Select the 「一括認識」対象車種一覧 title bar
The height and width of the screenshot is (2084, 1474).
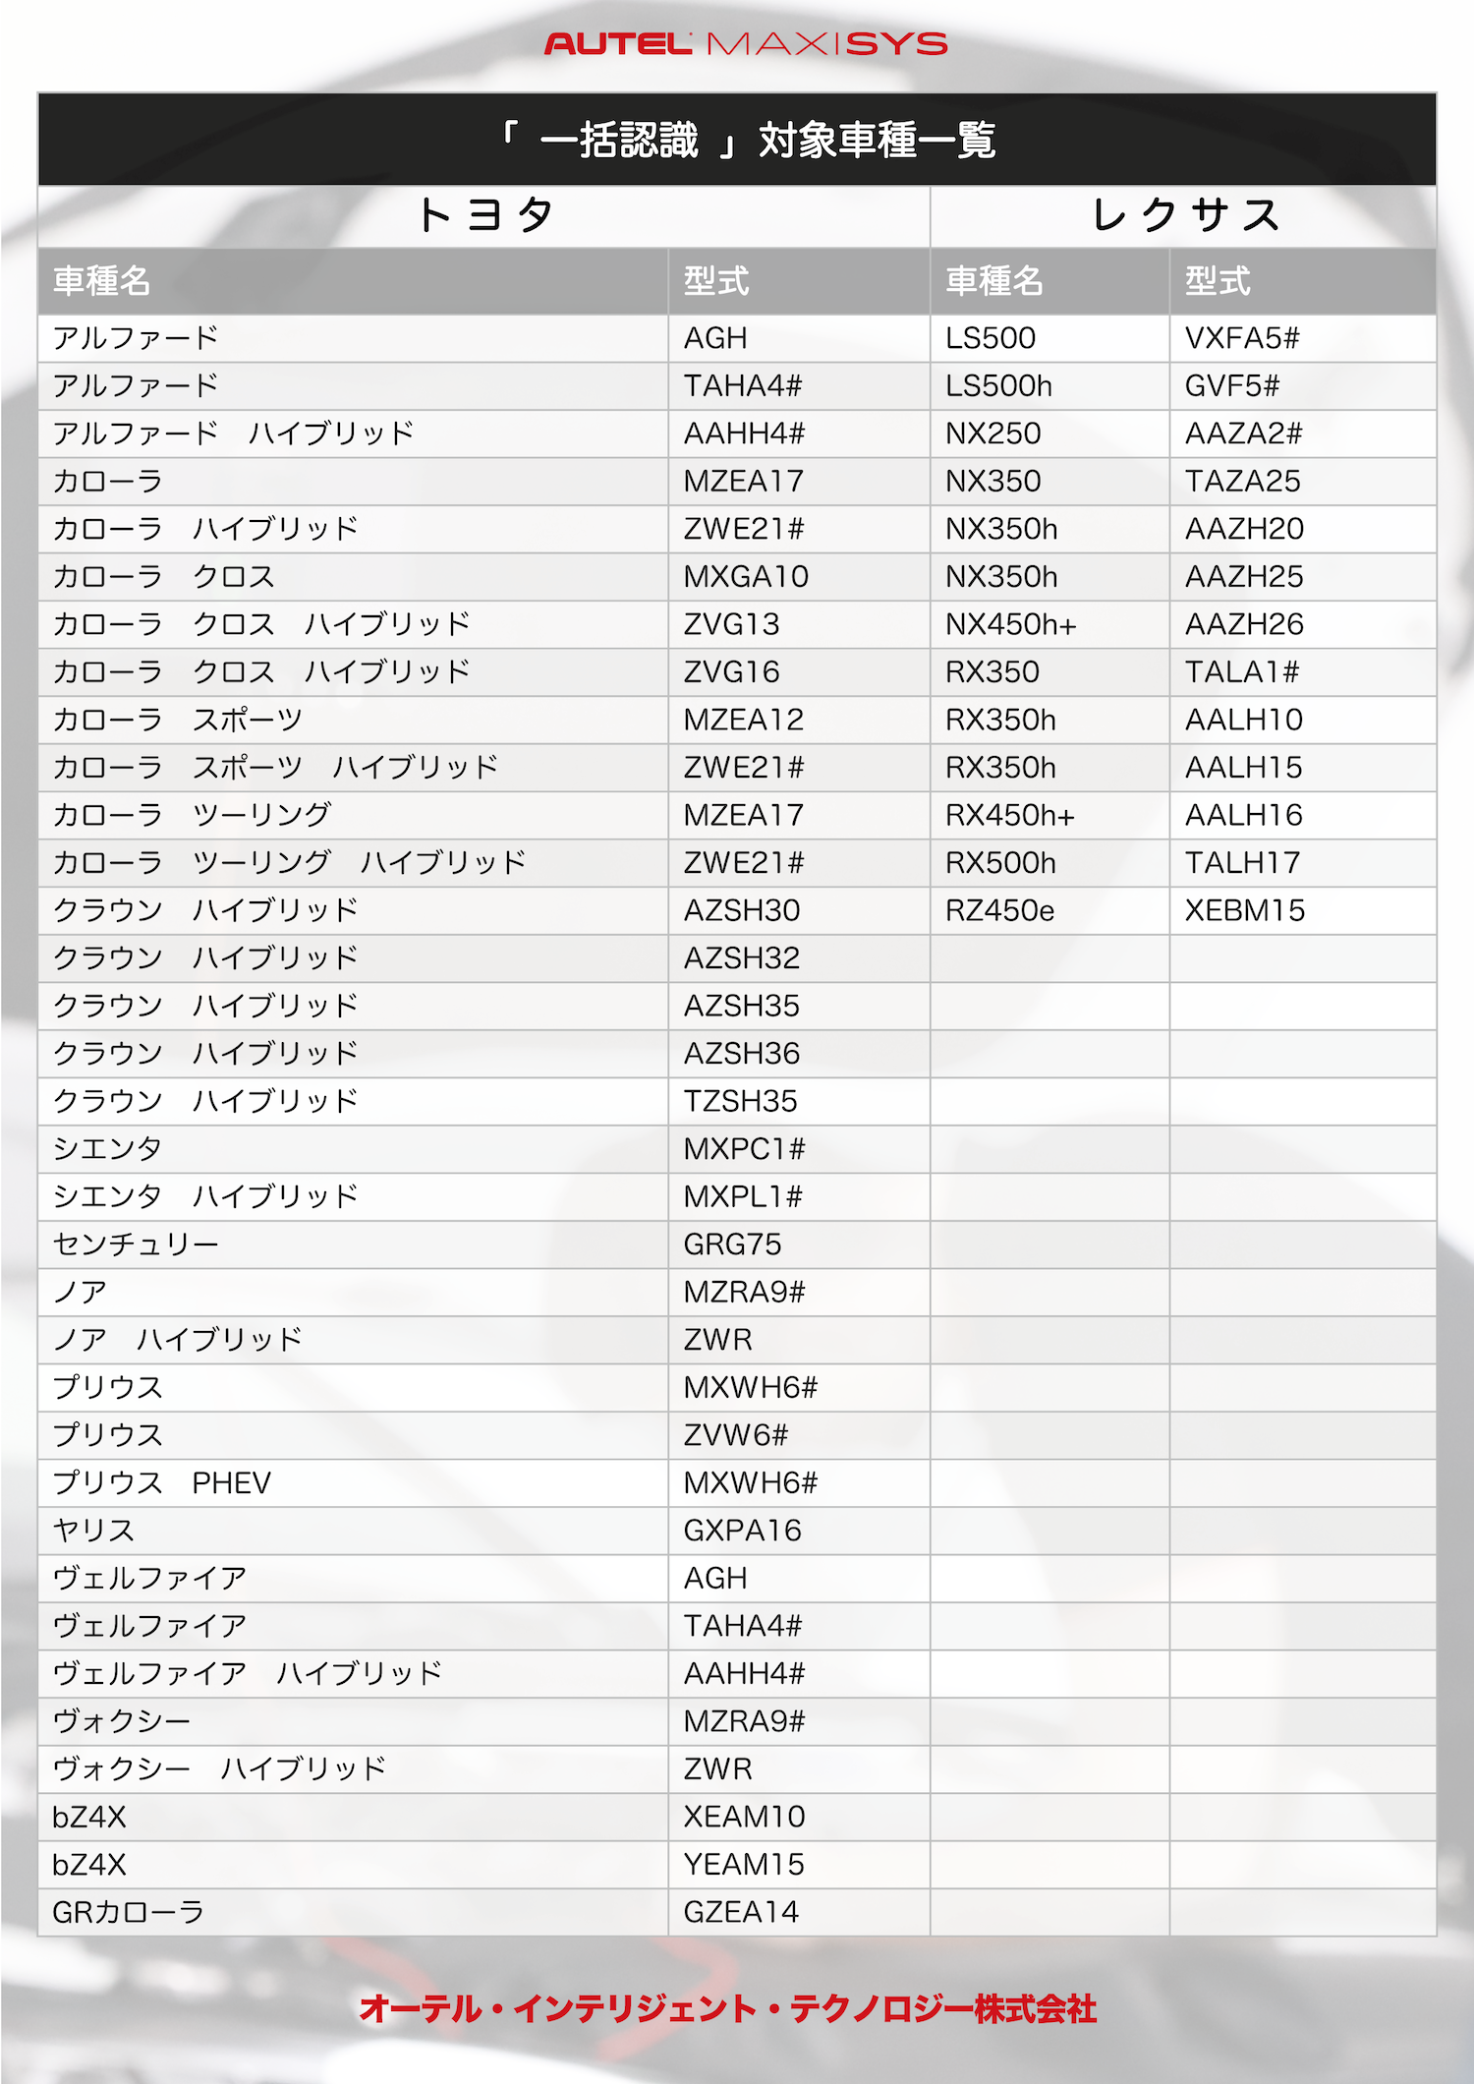[737, 140]
